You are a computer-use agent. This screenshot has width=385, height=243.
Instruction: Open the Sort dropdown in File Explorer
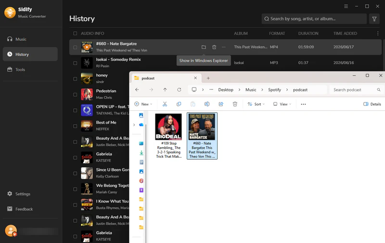pos(256,104)
